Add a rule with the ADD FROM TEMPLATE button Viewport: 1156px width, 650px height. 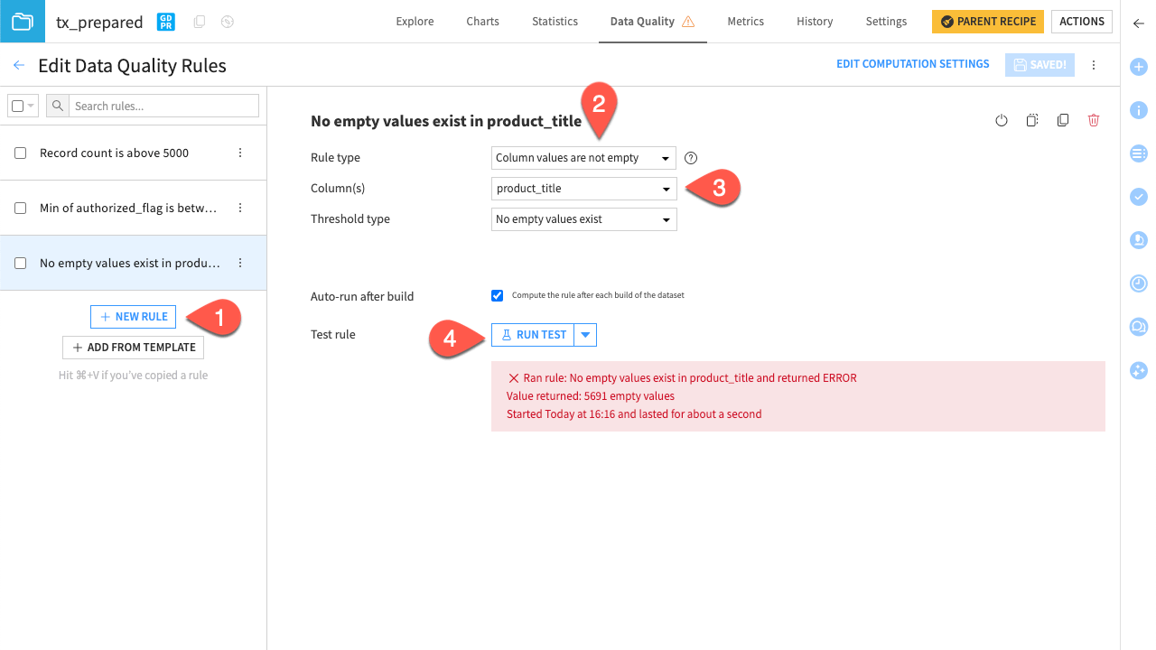point(133,347)
